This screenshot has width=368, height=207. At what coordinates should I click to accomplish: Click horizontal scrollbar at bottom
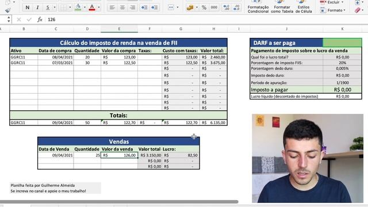pyautogui.click(x=119, y=202)
